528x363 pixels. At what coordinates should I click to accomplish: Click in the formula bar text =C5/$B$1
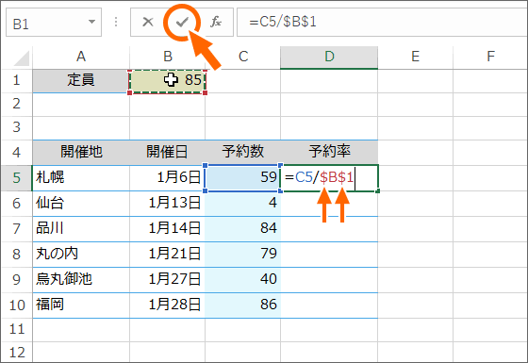(x=283, y=23)
